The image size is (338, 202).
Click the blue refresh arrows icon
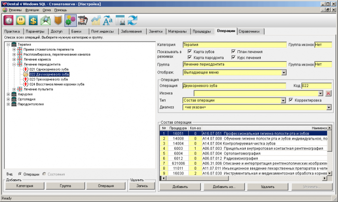tap(133, 20)
